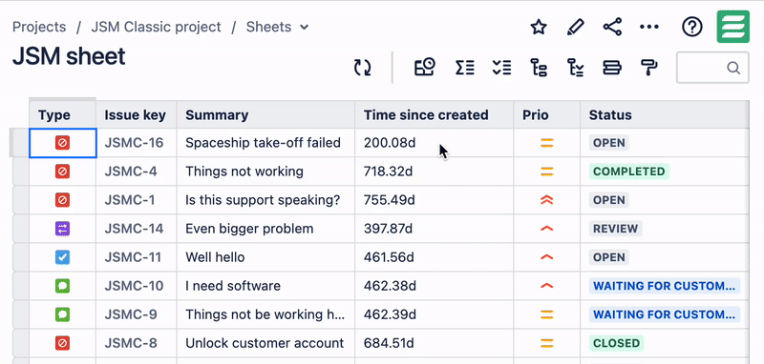This screenshot has width=764, height=364.
Task: Select the COMPLETED status of JSMC-4
Action: tap(628, 172)
